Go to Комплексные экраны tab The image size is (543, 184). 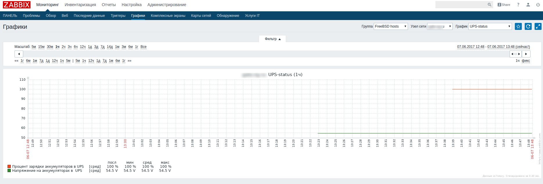pyautogui.click(x=168, y=16)
